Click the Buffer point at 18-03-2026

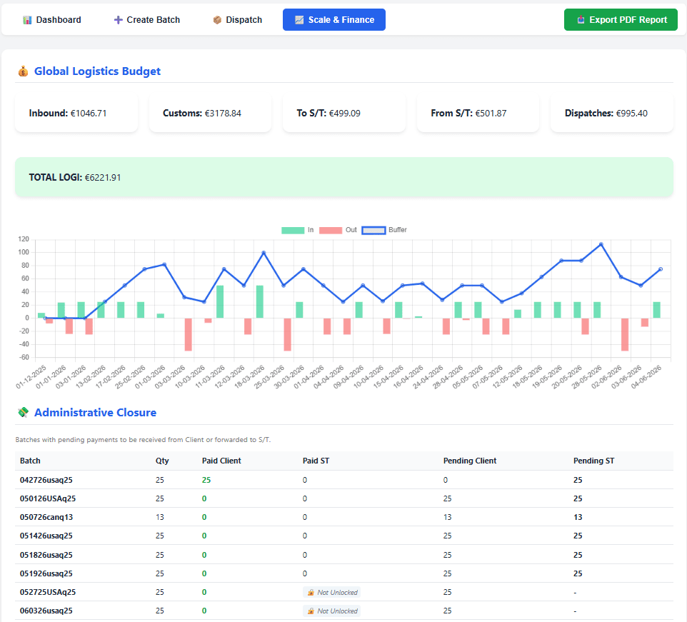(x=264, y=253)
